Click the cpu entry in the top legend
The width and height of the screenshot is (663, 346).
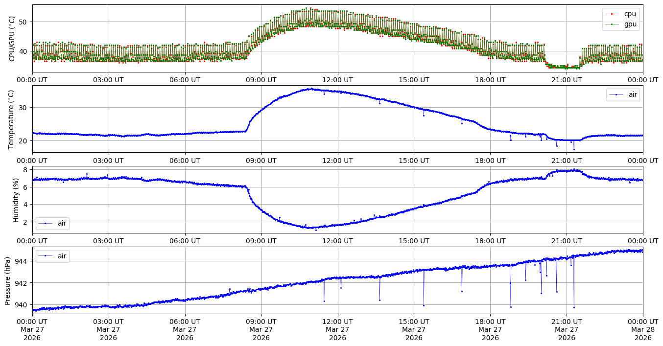pos(630,14)
